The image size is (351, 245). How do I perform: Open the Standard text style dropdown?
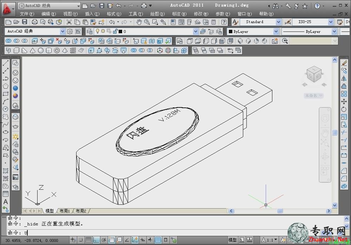pos(278,22)
